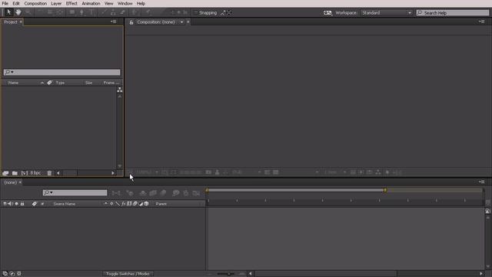Toggle the solo column switch in timeline
This screenshot has height=277, width=492.
coord(17,204)
